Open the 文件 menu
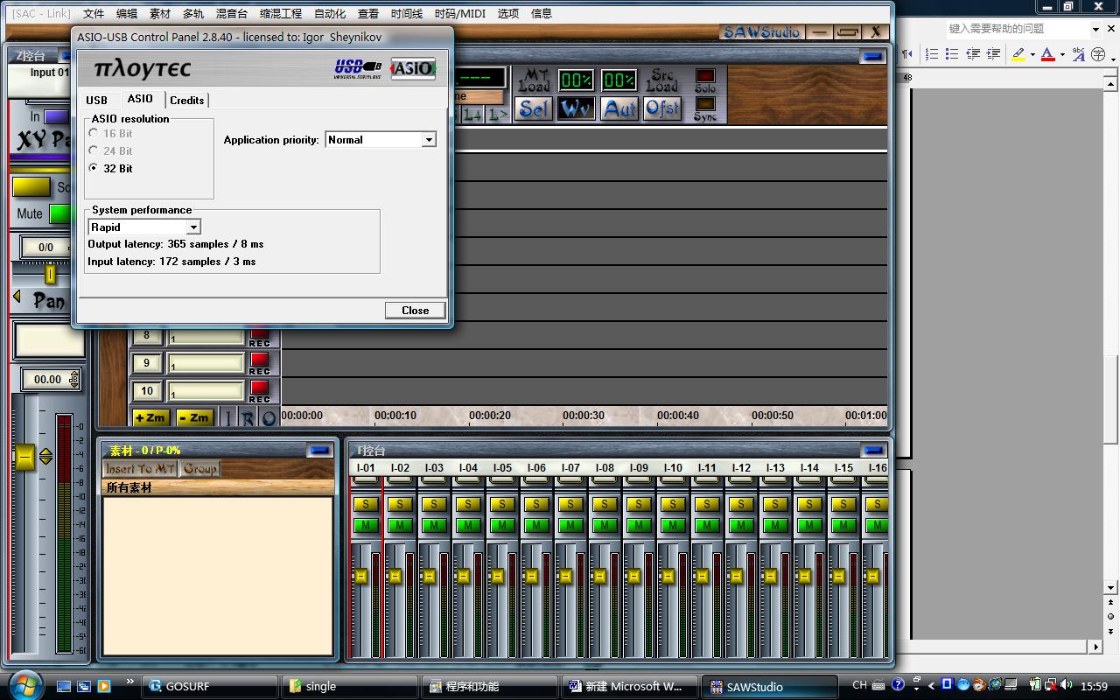This screenshot has height=700, width=1120. (x=94, y=13)
